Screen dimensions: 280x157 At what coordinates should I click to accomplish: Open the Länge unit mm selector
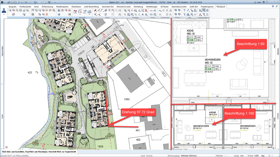(x=242, y=156)
